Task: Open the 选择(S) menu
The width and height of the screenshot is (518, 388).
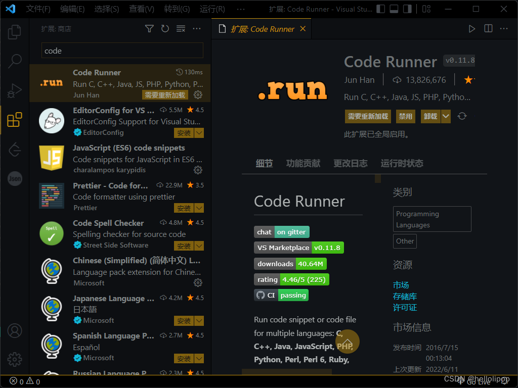Action: [107, 9]
